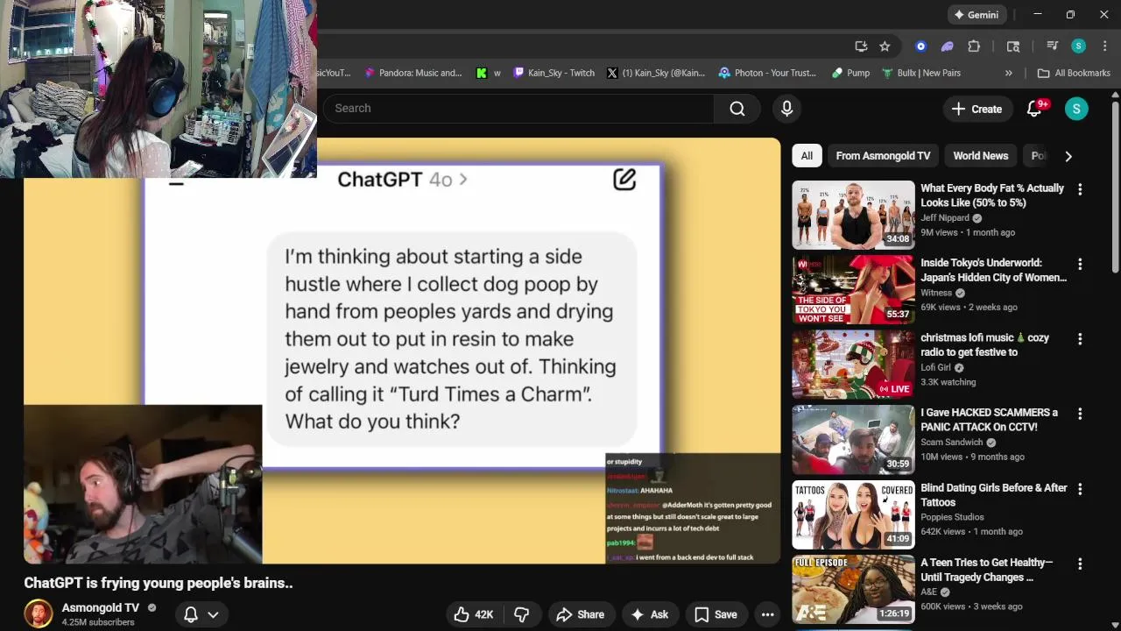Save the video to a playlist
The image size is (1121, 631).
[715, 614]
